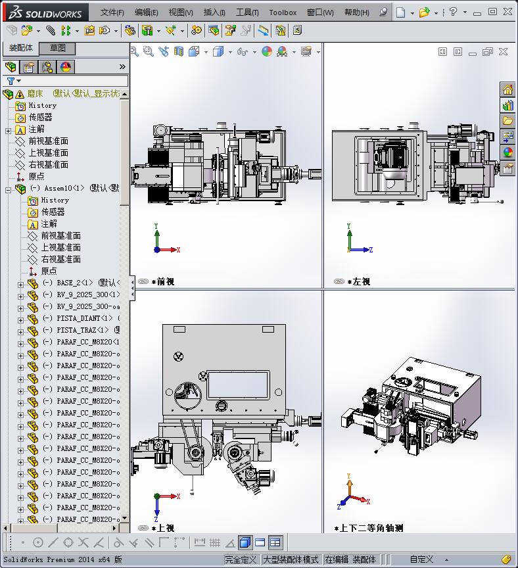Click the Open file folder icon
The image size is (518, 568).
point(424,12)
